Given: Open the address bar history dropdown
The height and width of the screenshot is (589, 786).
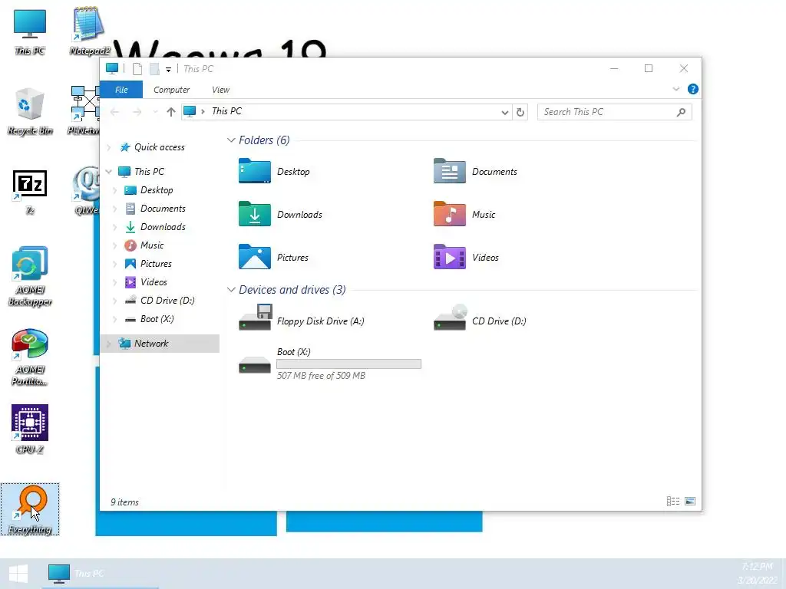Looking at the screenshot, I should (505, 113).
